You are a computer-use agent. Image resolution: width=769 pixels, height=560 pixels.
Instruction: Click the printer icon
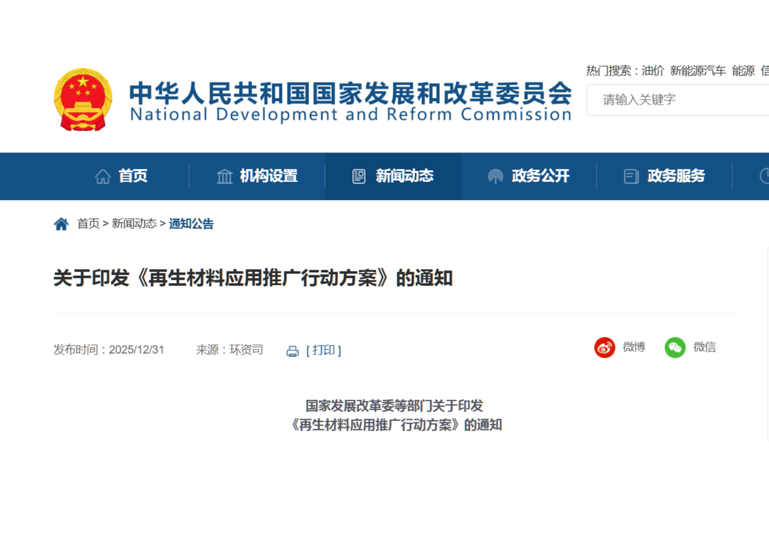point(292,351)
